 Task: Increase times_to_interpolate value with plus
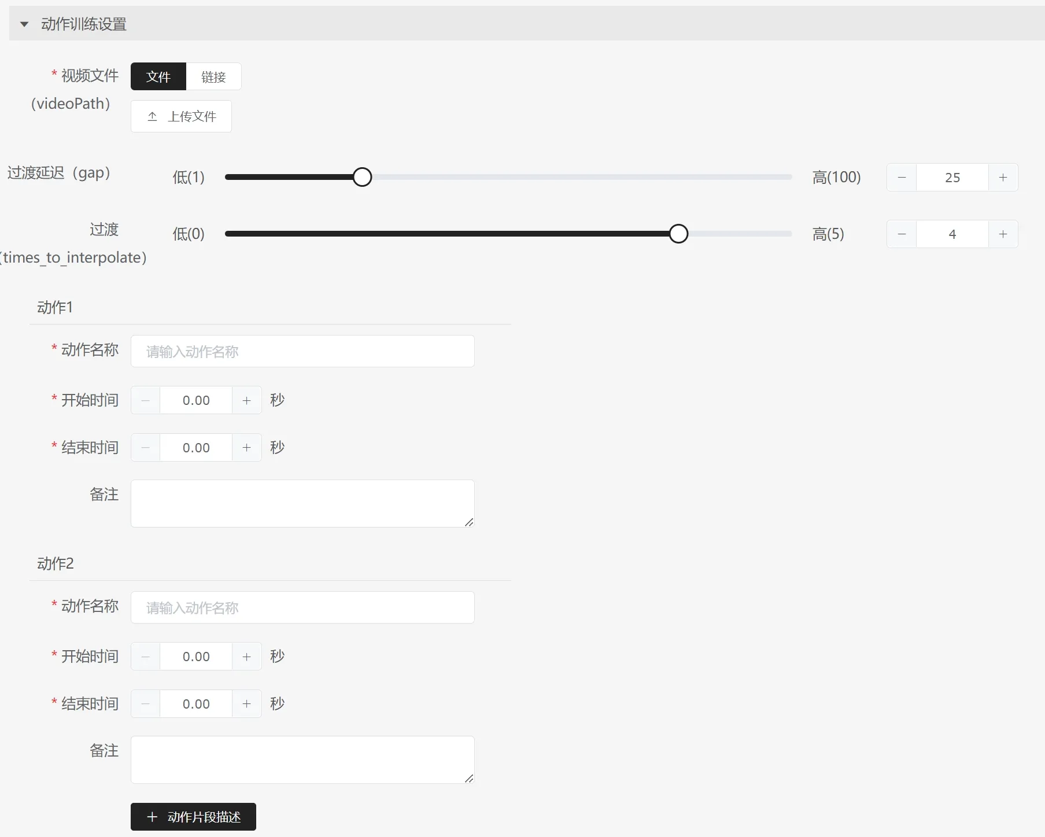1003,234
